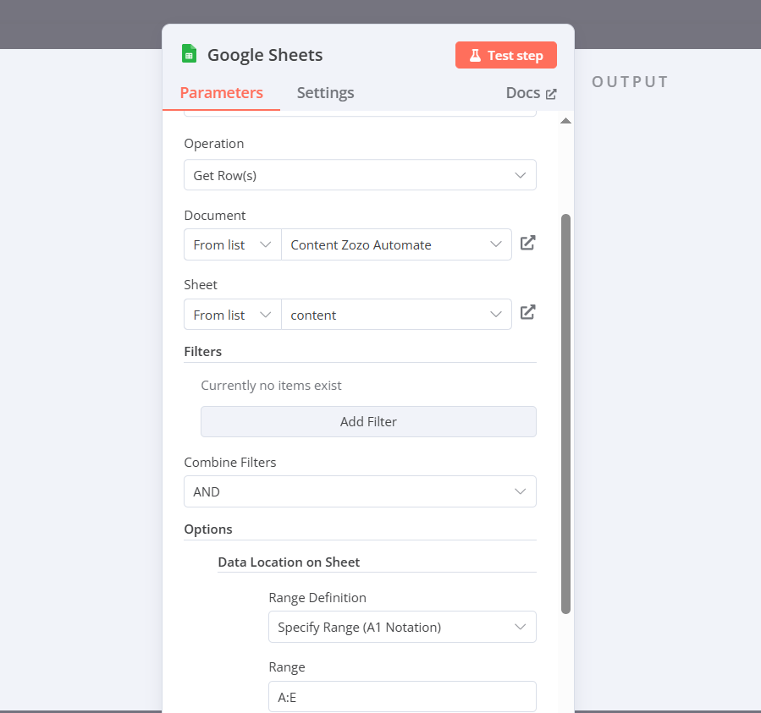Expand the Content Zozo Automate document selector
Screen dimensions: 761x713
396,245
